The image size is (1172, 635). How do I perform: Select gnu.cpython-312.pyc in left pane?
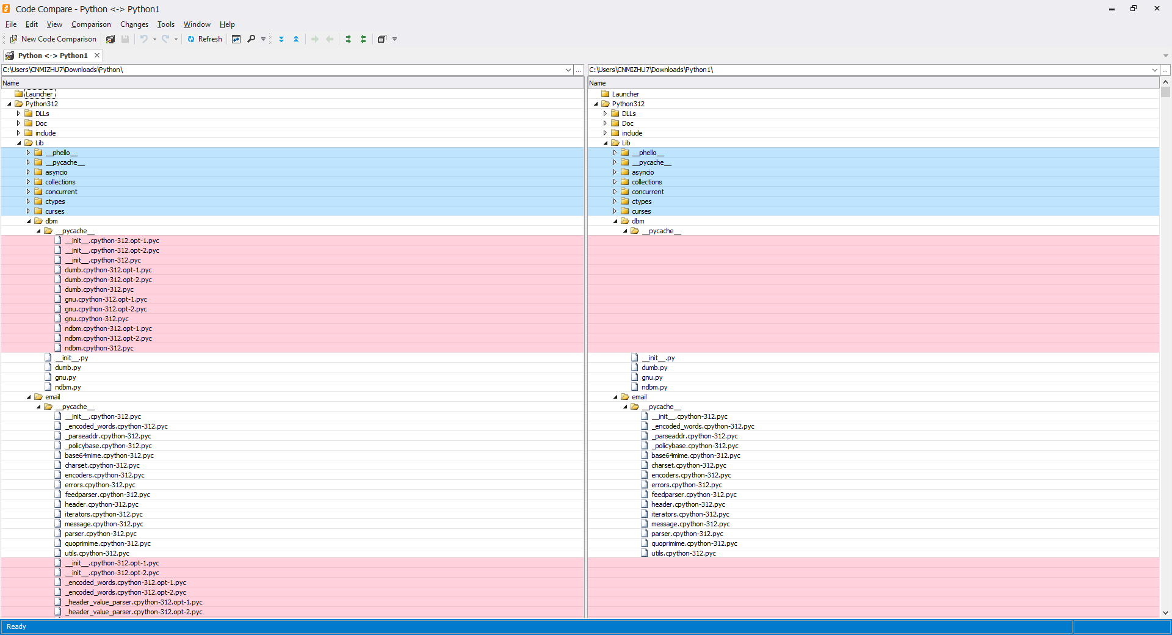click(96, 319)
